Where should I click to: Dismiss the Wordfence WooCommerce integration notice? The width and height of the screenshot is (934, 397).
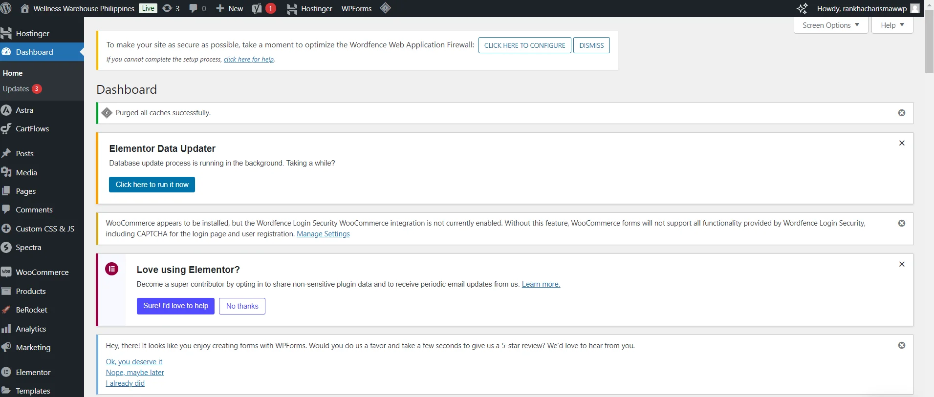click(902, 223)
